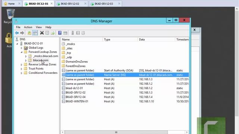
Task: Open the File menu
Action: 18,27
